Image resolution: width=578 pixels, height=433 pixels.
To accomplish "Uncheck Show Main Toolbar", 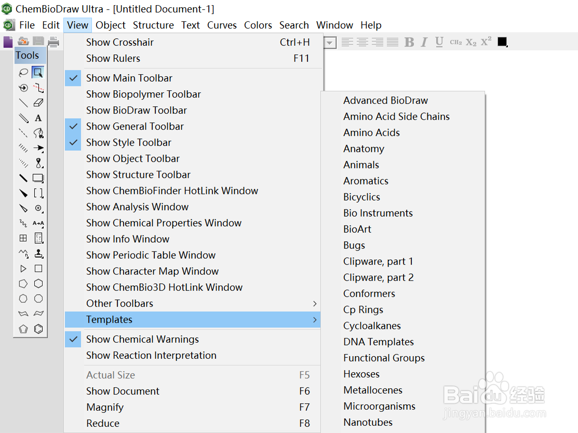I will (194, 78).
